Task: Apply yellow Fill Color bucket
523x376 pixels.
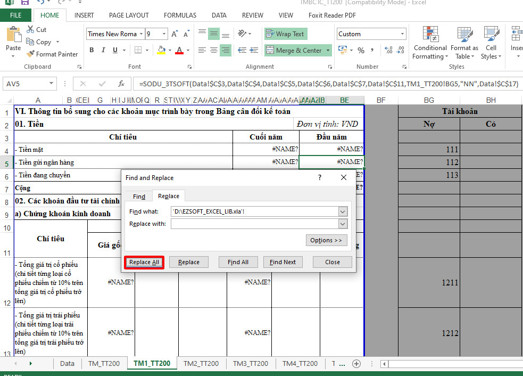Action: coord(161,50)
